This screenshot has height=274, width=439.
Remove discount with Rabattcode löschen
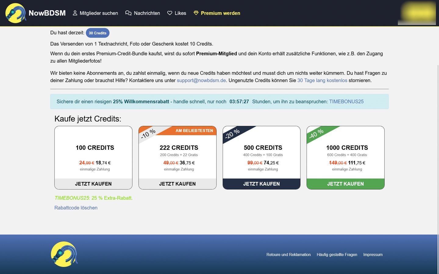tap(76, 208)
